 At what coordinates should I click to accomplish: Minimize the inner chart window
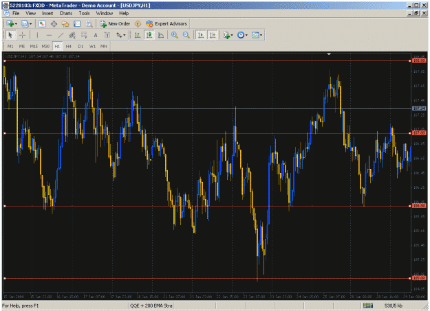(x=410, y=13)
